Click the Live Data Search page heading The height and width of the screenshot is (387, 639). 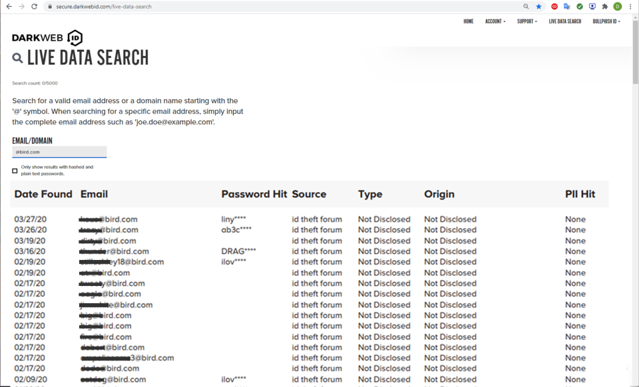pos(88,58)
